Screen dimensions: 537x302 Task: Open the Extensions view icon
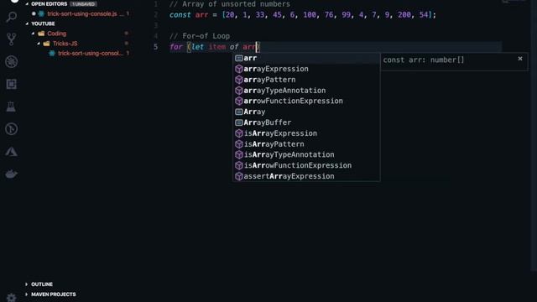click(x=11, y=84)
